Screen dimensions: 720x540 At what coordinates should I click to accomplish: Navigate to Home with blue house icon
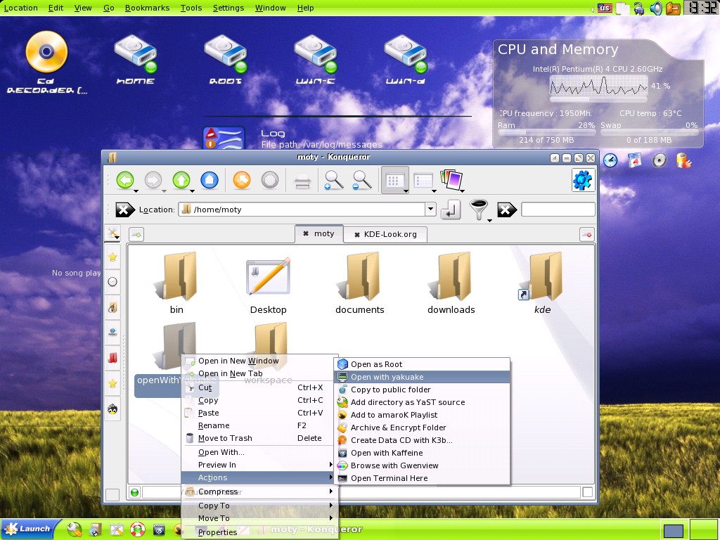[210, 180]
